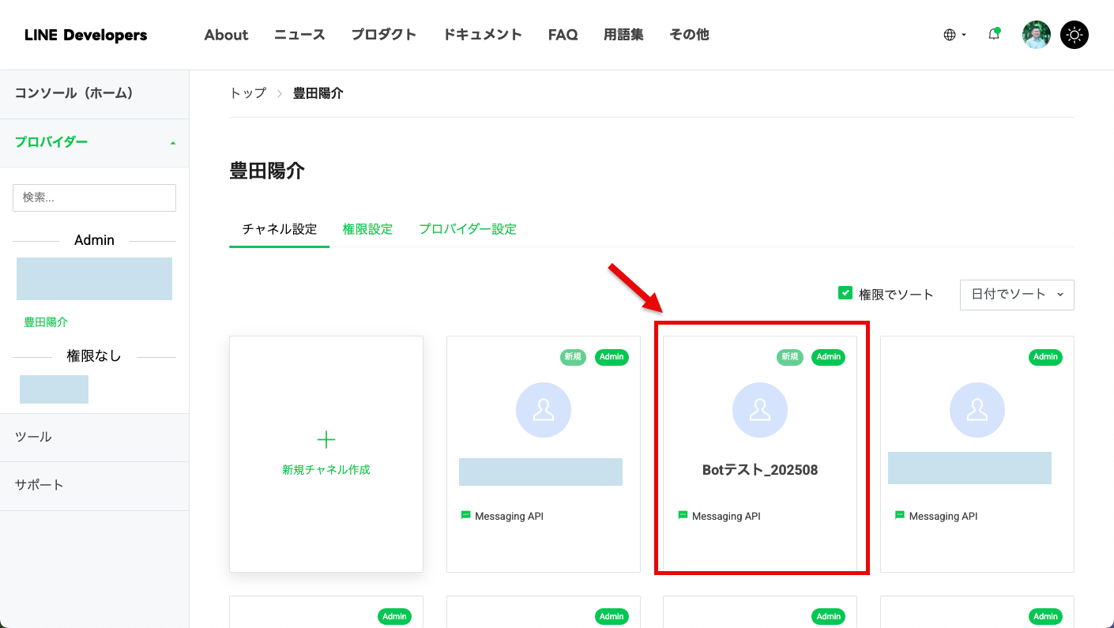Click the 権限なし heading in sidebar

[94, 356]
